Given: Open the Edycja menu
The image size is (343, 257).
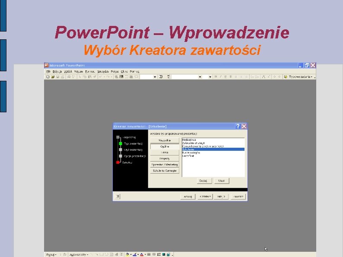Looking at the screenshot, I should (x=57, y=72).
